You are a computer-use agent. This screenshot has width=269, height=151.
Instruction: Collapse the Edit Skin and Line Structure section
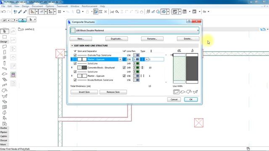coord(72,46)
